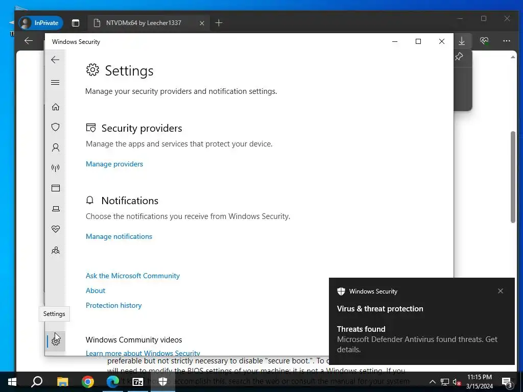The height and width of the screenshot is (392, 523).
Task: Pin the Edge downloads flyout
Action: pos(459,56)
